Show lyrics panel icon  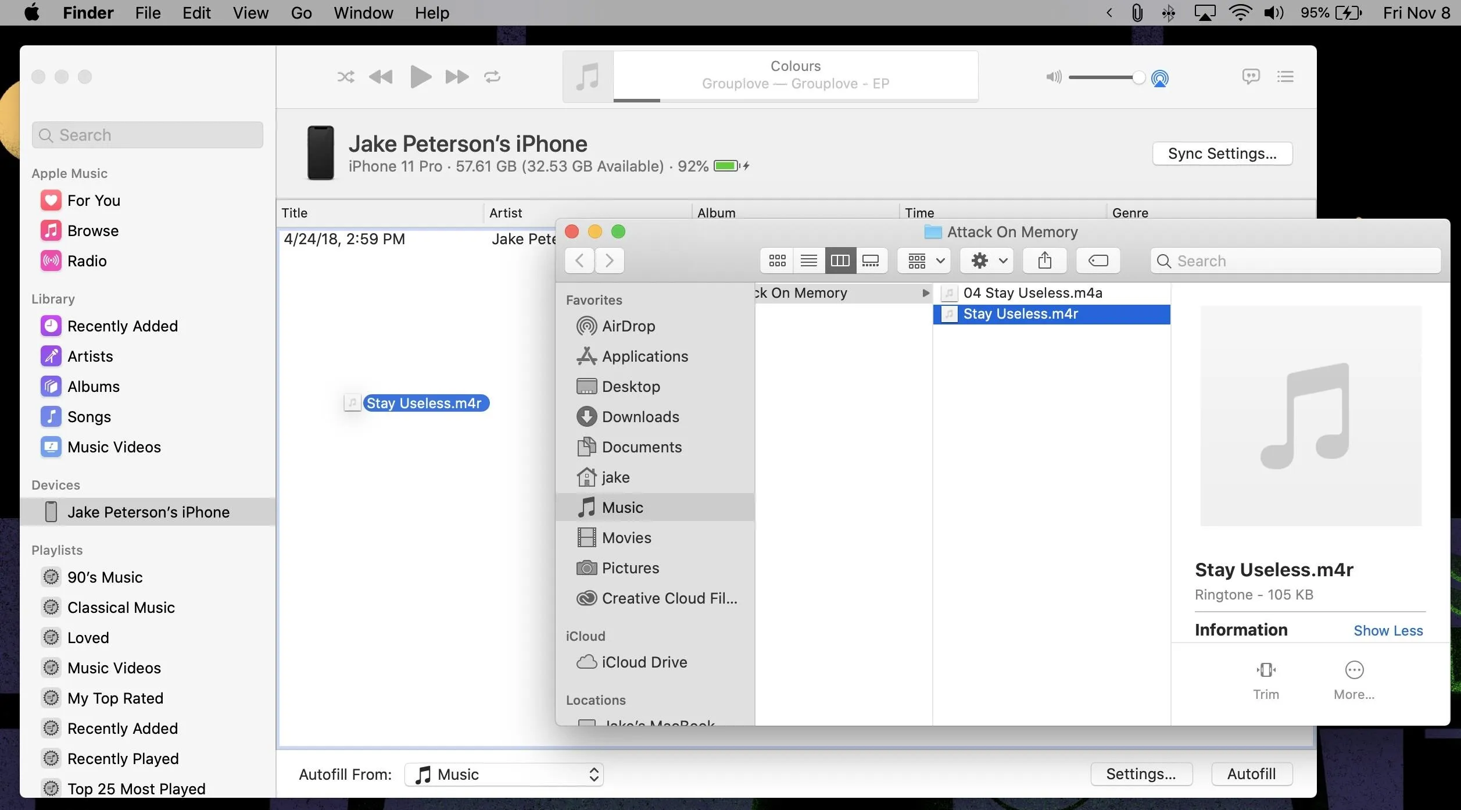coord(1251,77)
